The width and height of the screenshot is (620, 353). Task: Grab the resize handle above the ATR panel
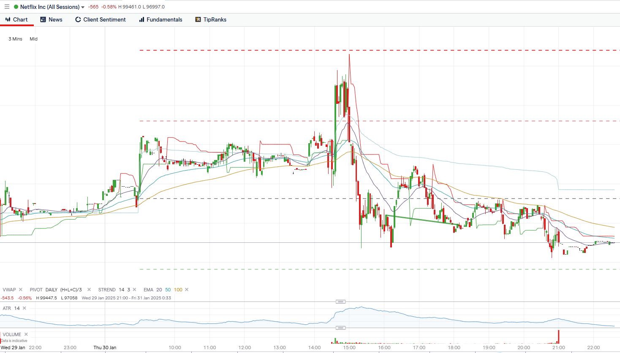click(x=340, y=301)
